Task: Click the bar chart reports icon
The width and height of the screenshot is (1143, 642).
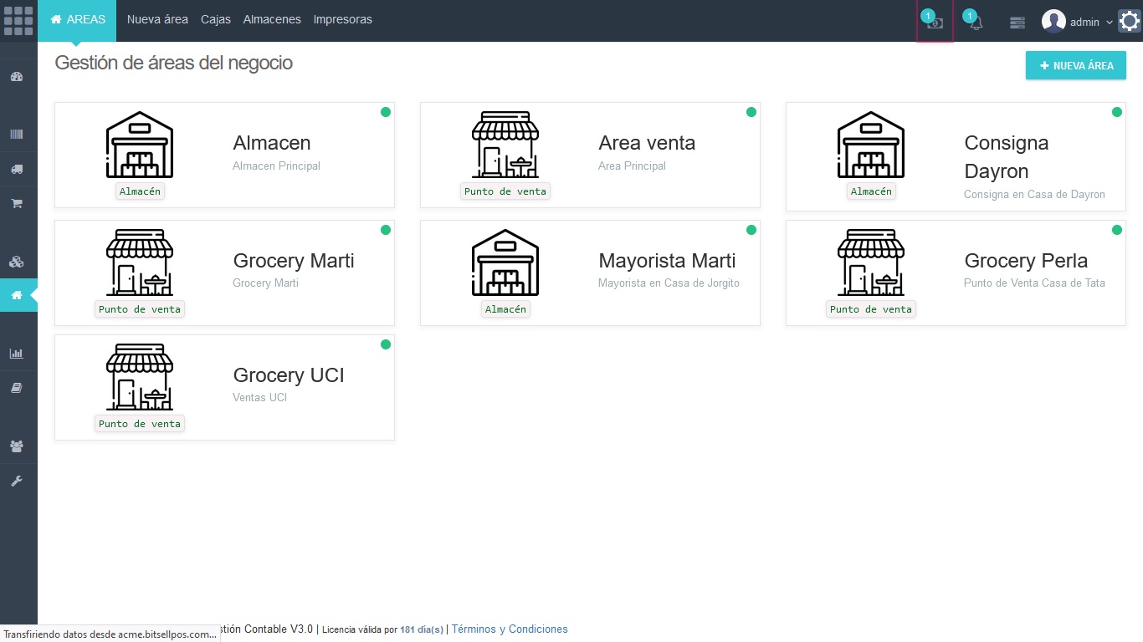Action: [16, 354]
